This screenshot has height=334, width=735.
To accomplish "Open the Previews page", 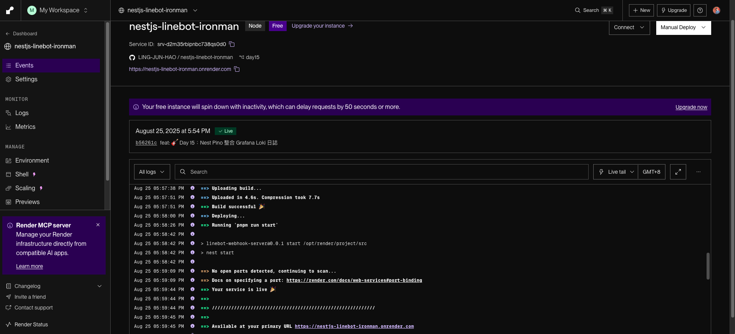I will (x=51, y=202).
